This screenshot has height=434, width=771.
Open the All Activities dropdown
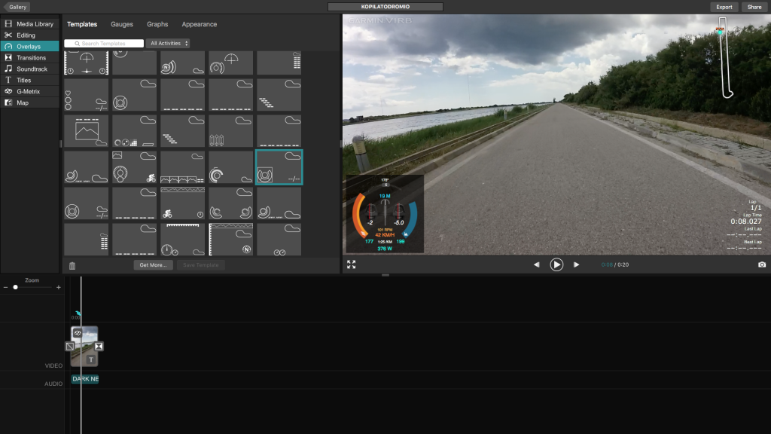[x=168, y=43]
